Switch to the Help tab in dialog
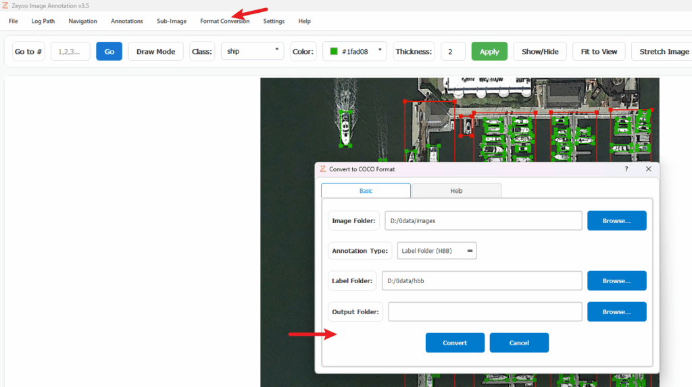This screenshot has width=692, height=387. pyautogui.click(x=456, y=191)
